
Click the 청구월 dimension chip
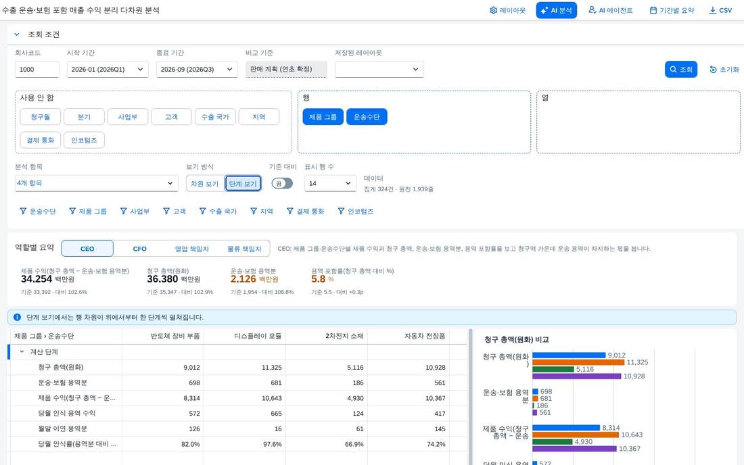(x=41, y=117)
